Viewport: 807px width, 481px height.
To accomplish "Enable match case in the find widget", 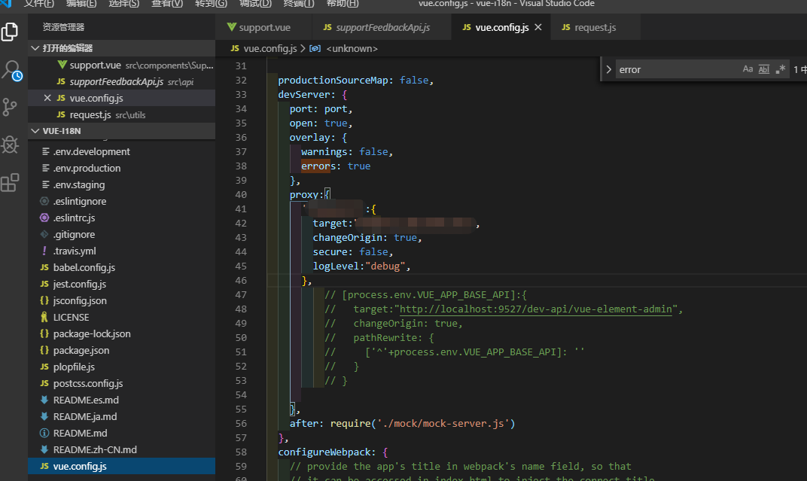I will pos(748,68).
